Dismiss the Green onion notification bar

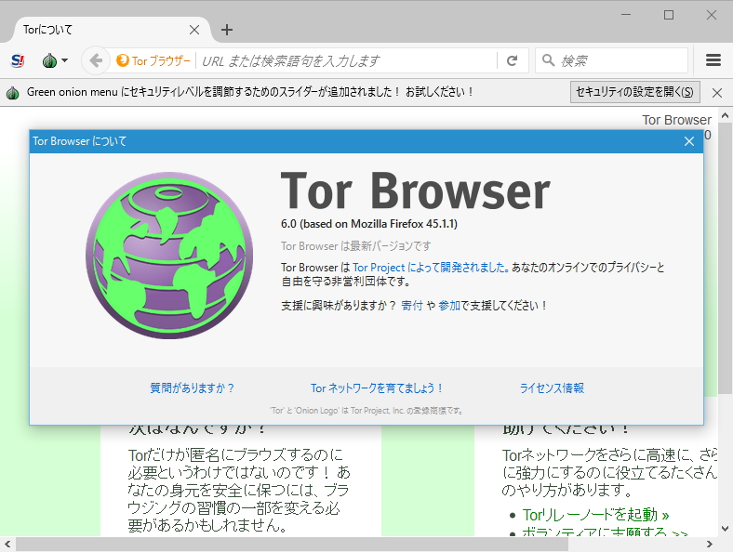click(x=717, y=93)
